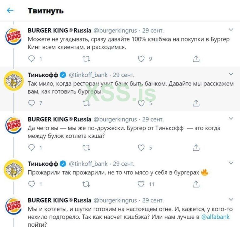Share the highlighted Tinkoff tweet

click(196, 103)
